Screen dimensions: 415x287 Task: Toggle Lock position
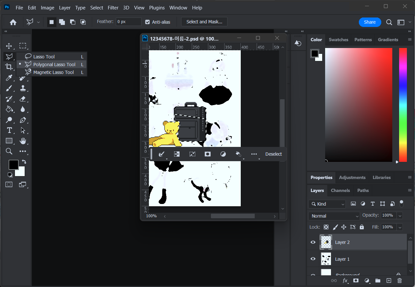pyautogui.click(x=344, y=227)
